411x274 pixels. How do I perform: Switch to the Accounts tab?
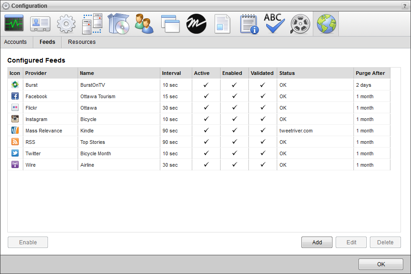point(16,42)
